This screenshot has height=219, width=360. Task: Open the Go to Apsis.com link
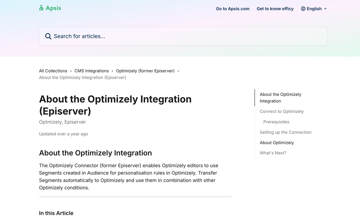coord(233,9)
